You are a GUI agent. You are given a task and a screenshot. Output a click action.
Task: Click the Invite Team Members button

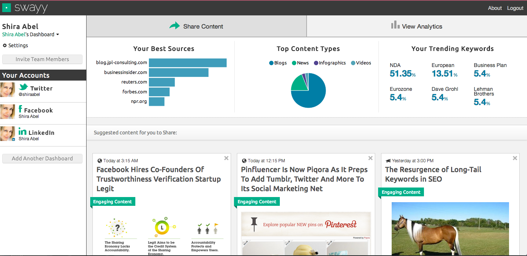coord(42,59)
